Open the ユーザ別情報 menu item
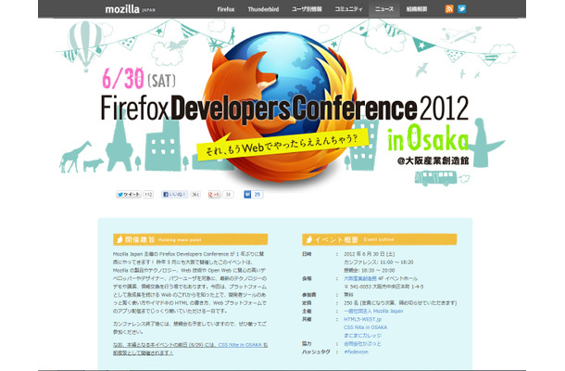The width and height of the screenshot is (565, 371). tap(307, 9)
